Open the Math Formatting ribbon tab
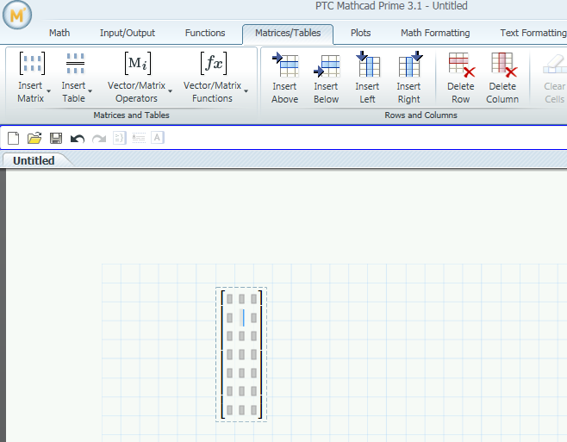567x442 pixels. click(435, 33)
